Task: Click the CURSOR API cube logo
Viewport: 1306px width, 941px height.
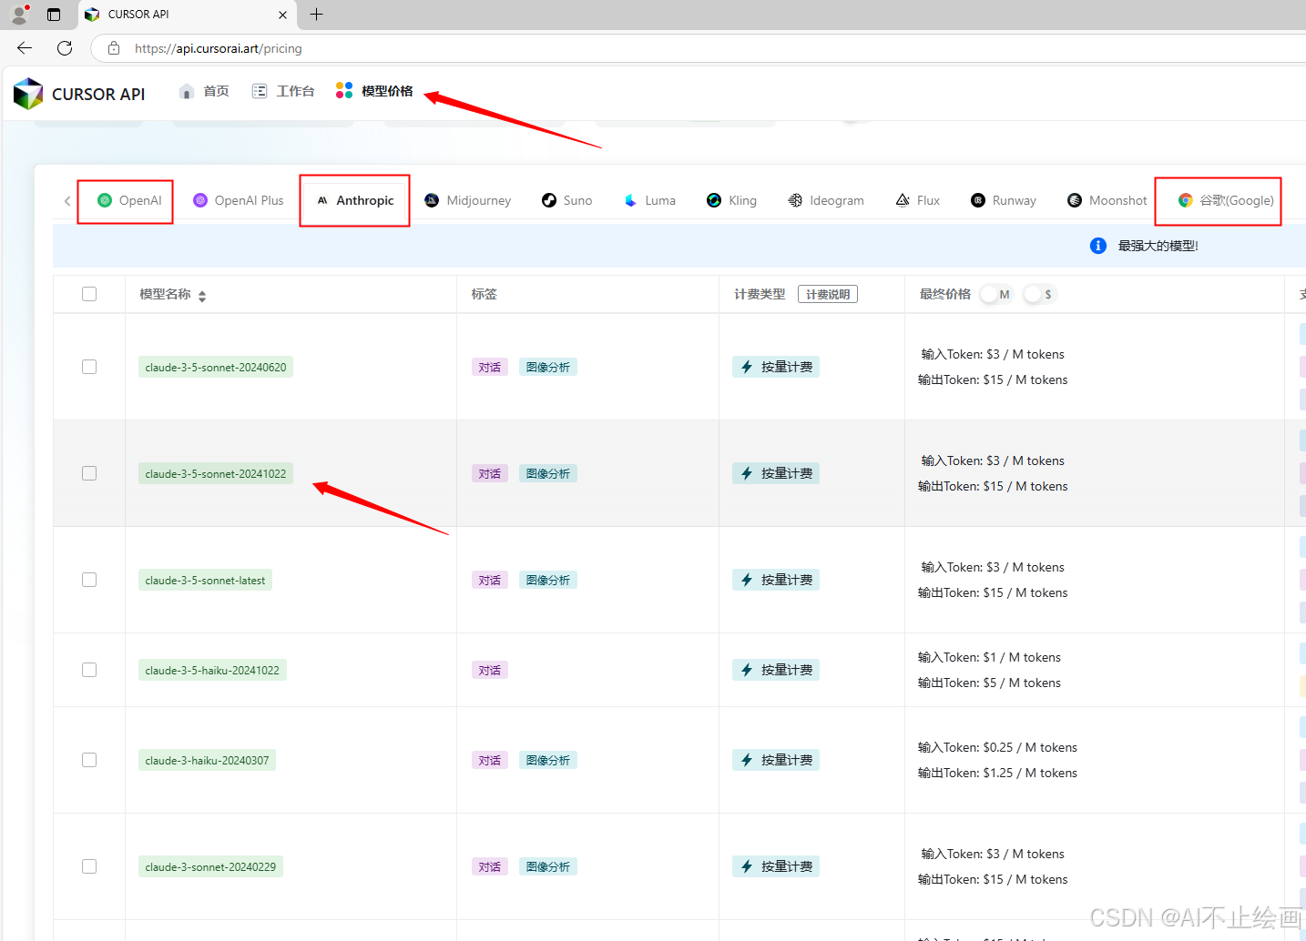Action: point(28,93)
